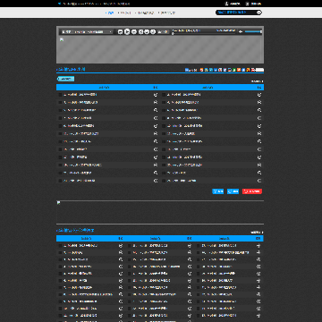Image resolution: width=322 pixels, height=322 pixels.
Task: Click the next track button right of play
Action: tap(134, 31)
